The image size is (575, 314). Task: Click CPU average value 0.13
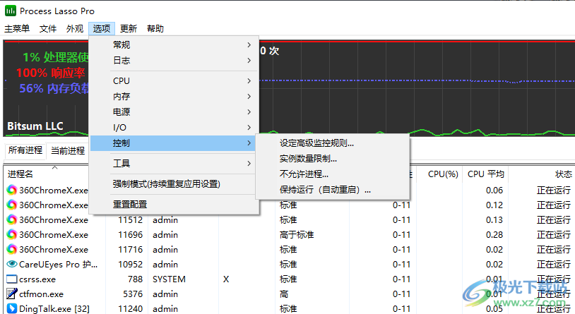pos(494,220)
